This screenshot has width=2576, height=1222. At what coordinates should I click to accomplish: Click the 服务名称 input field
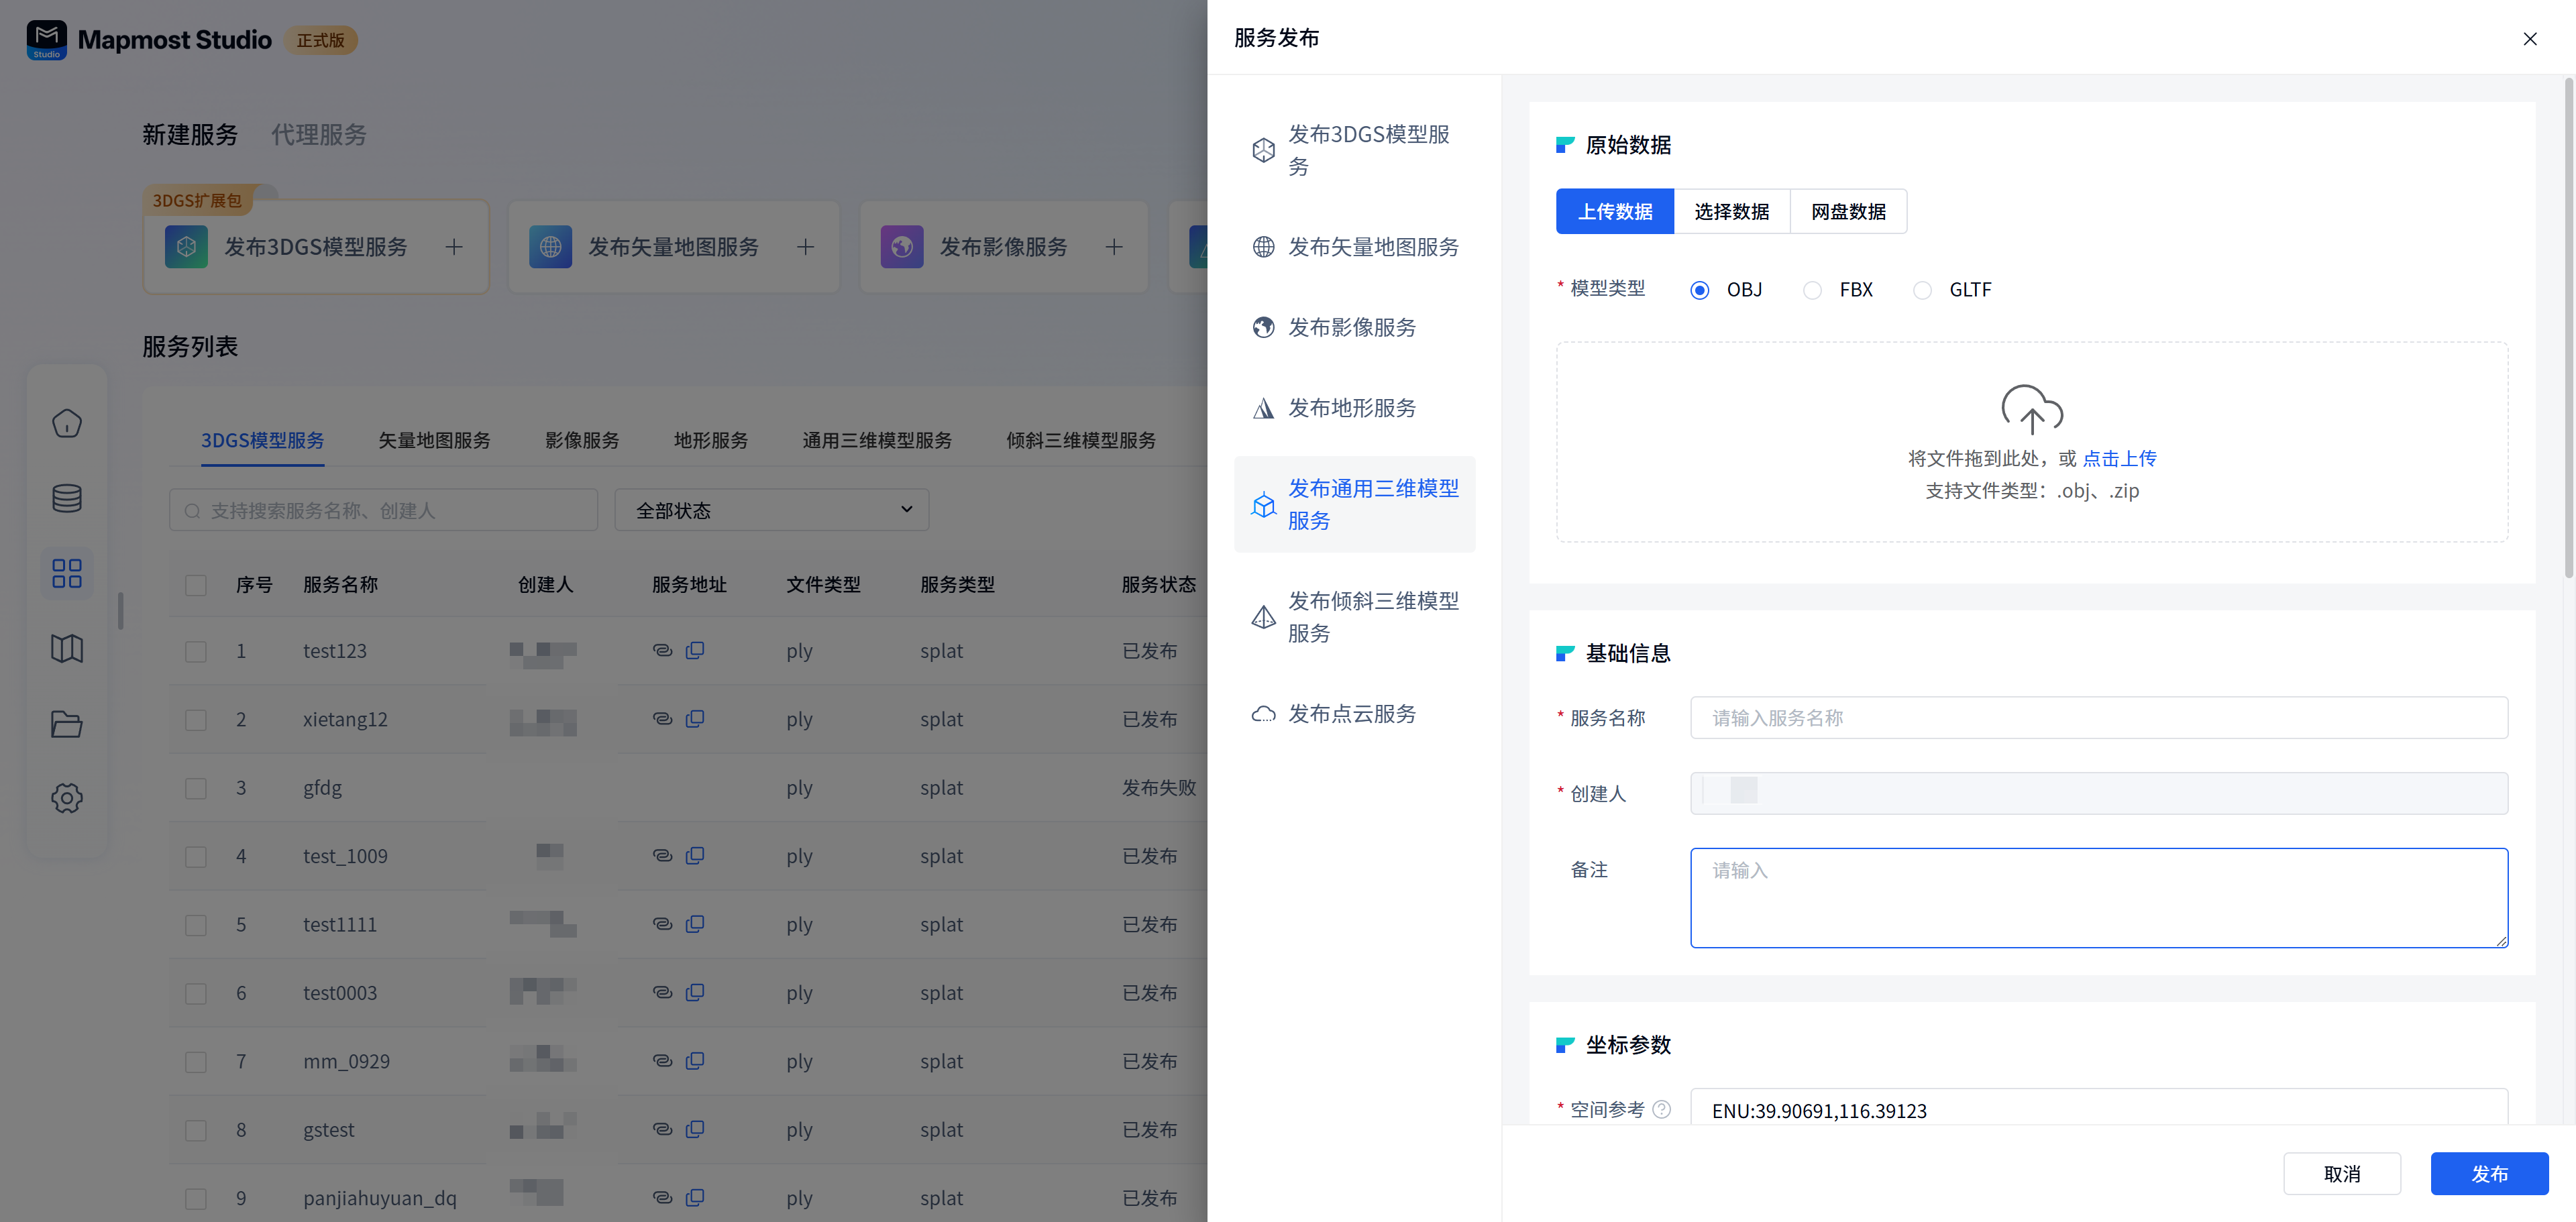(2098, 717)
